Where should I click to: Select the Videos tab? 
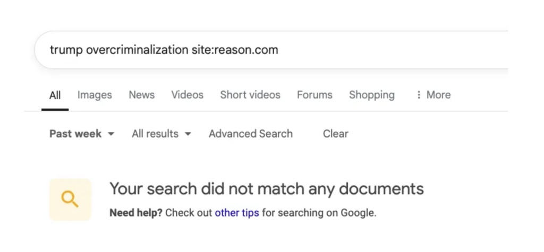click(x=188, y=95)
